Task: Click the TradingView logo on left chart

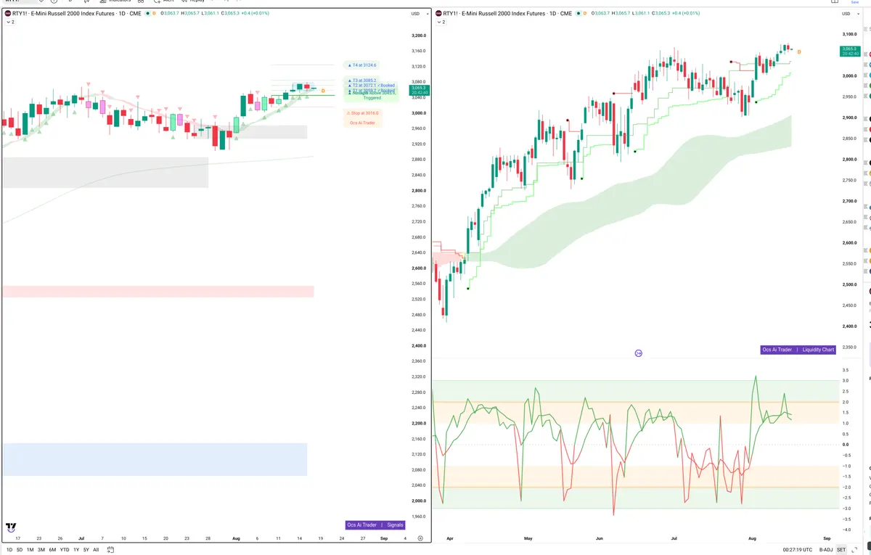Action: tap(11, 527)
